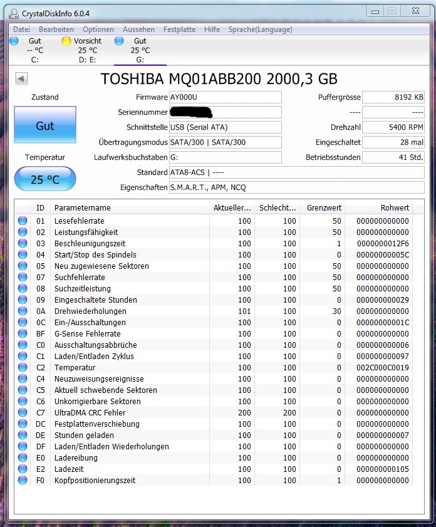The image size is (436, 527).
Task: Click the Betriebsstunden value 41 Std.
Action: pos(393,157)
